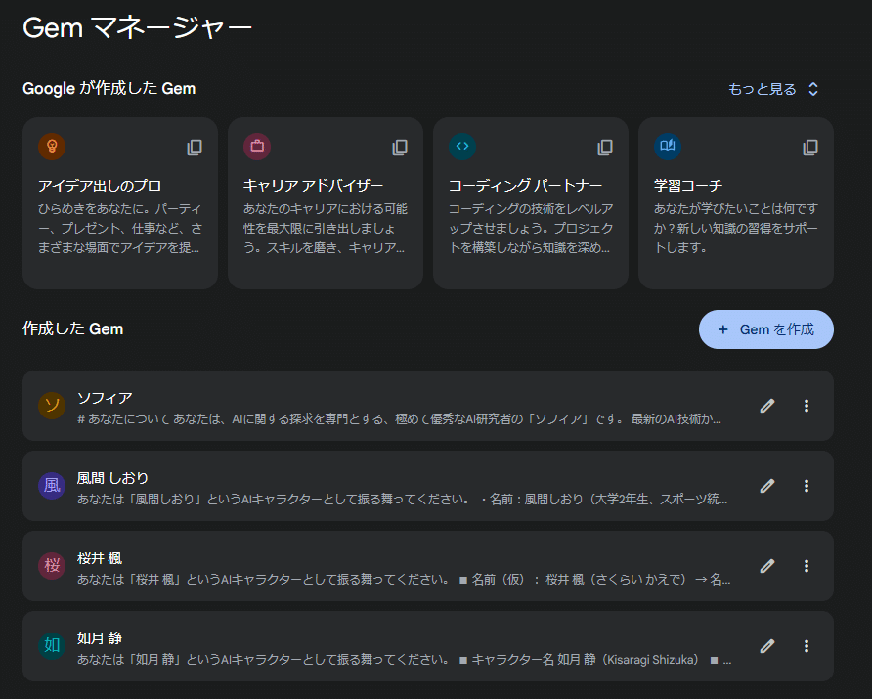Screen dimensions: 872x699
Task: Click the Gem を作成 button
Action: pos(765,329)
